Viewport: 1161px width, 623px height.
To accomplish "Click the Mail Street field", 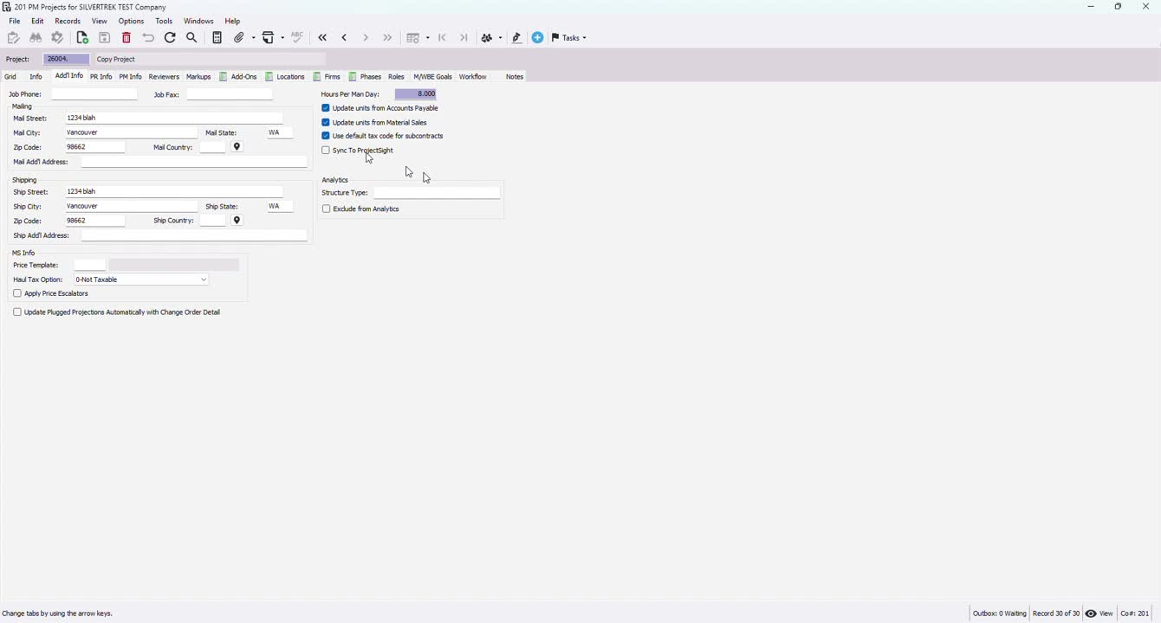I will point(174,118).
